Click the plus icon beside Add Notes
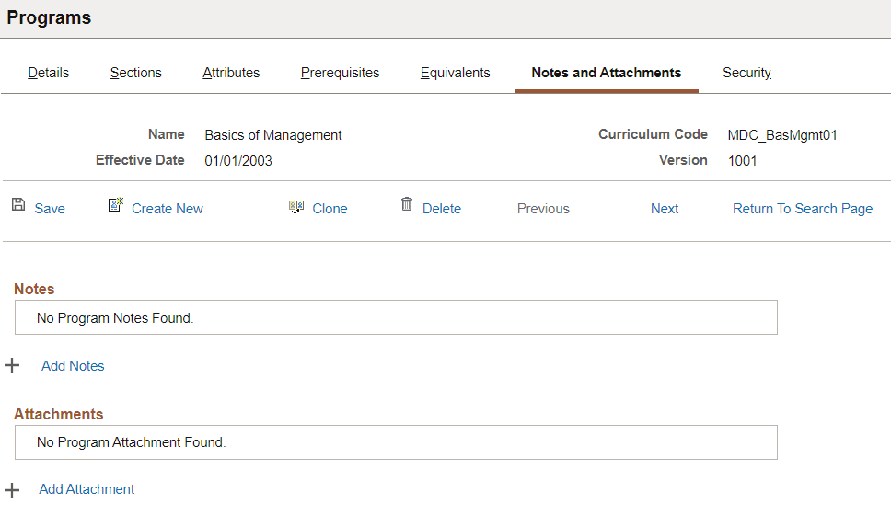Image resolution: width=891 pixels, height=516 pixels. tap(12, 365)
